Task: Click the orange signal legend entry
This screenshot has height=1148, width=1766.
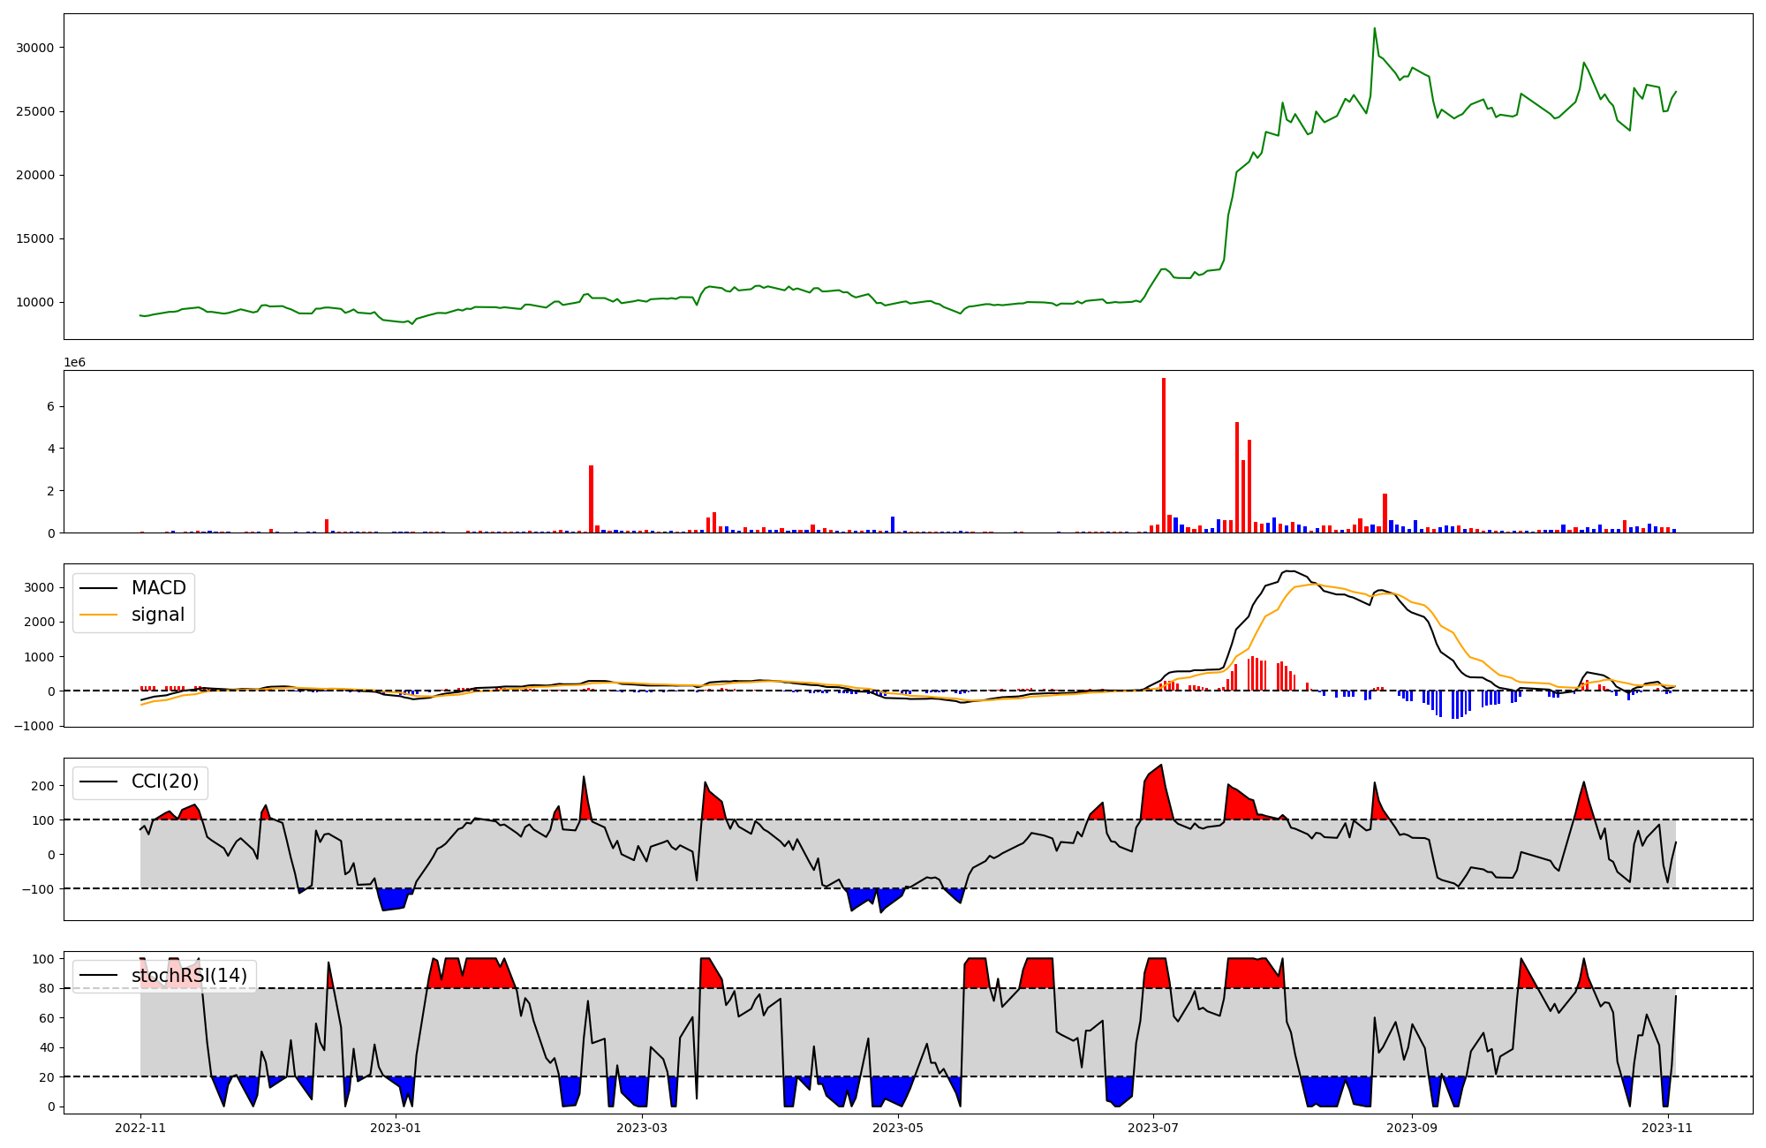Action: pyautogui.click(x=157, y=615)
